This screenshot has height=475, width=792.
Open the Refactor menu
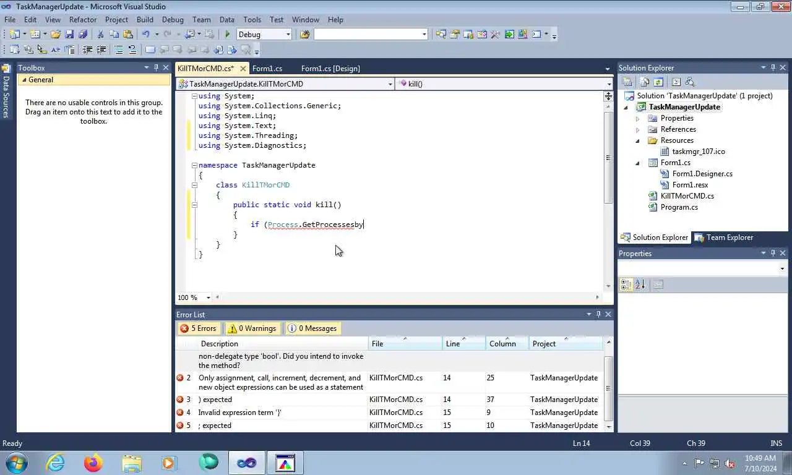(82, 20)
